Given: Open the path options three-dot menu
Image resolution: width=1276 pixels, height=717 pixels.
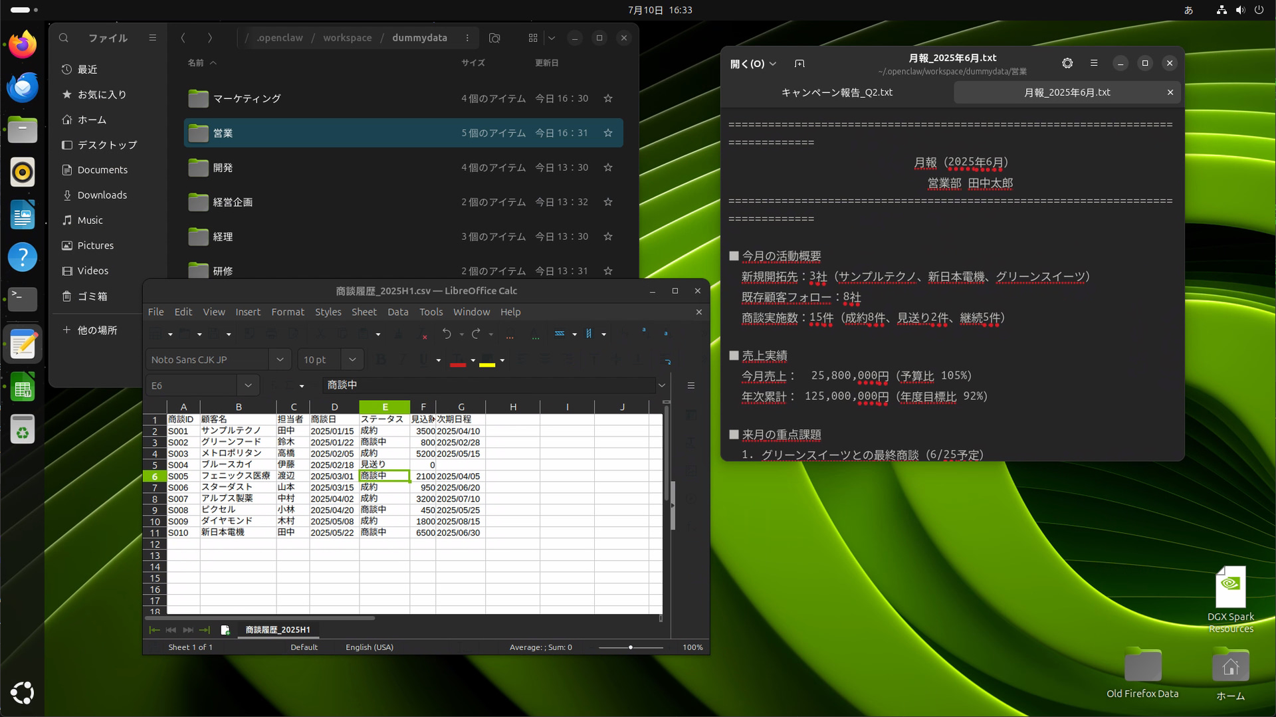Looking at the screenshot, I should [467, 38].
